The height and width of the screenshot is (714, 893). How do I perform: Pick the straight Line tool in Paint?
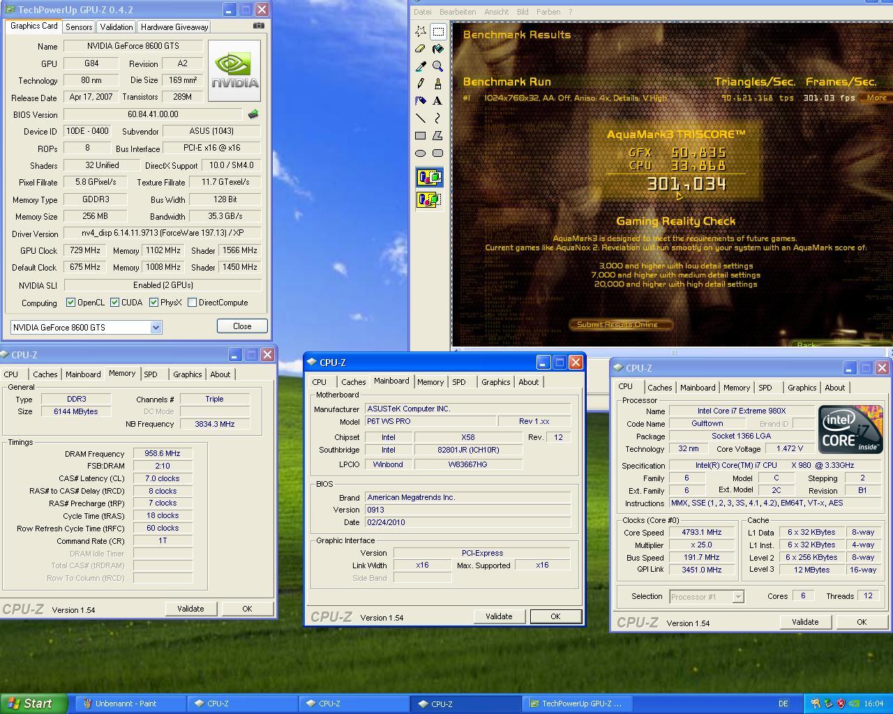[x=421, y=119]
